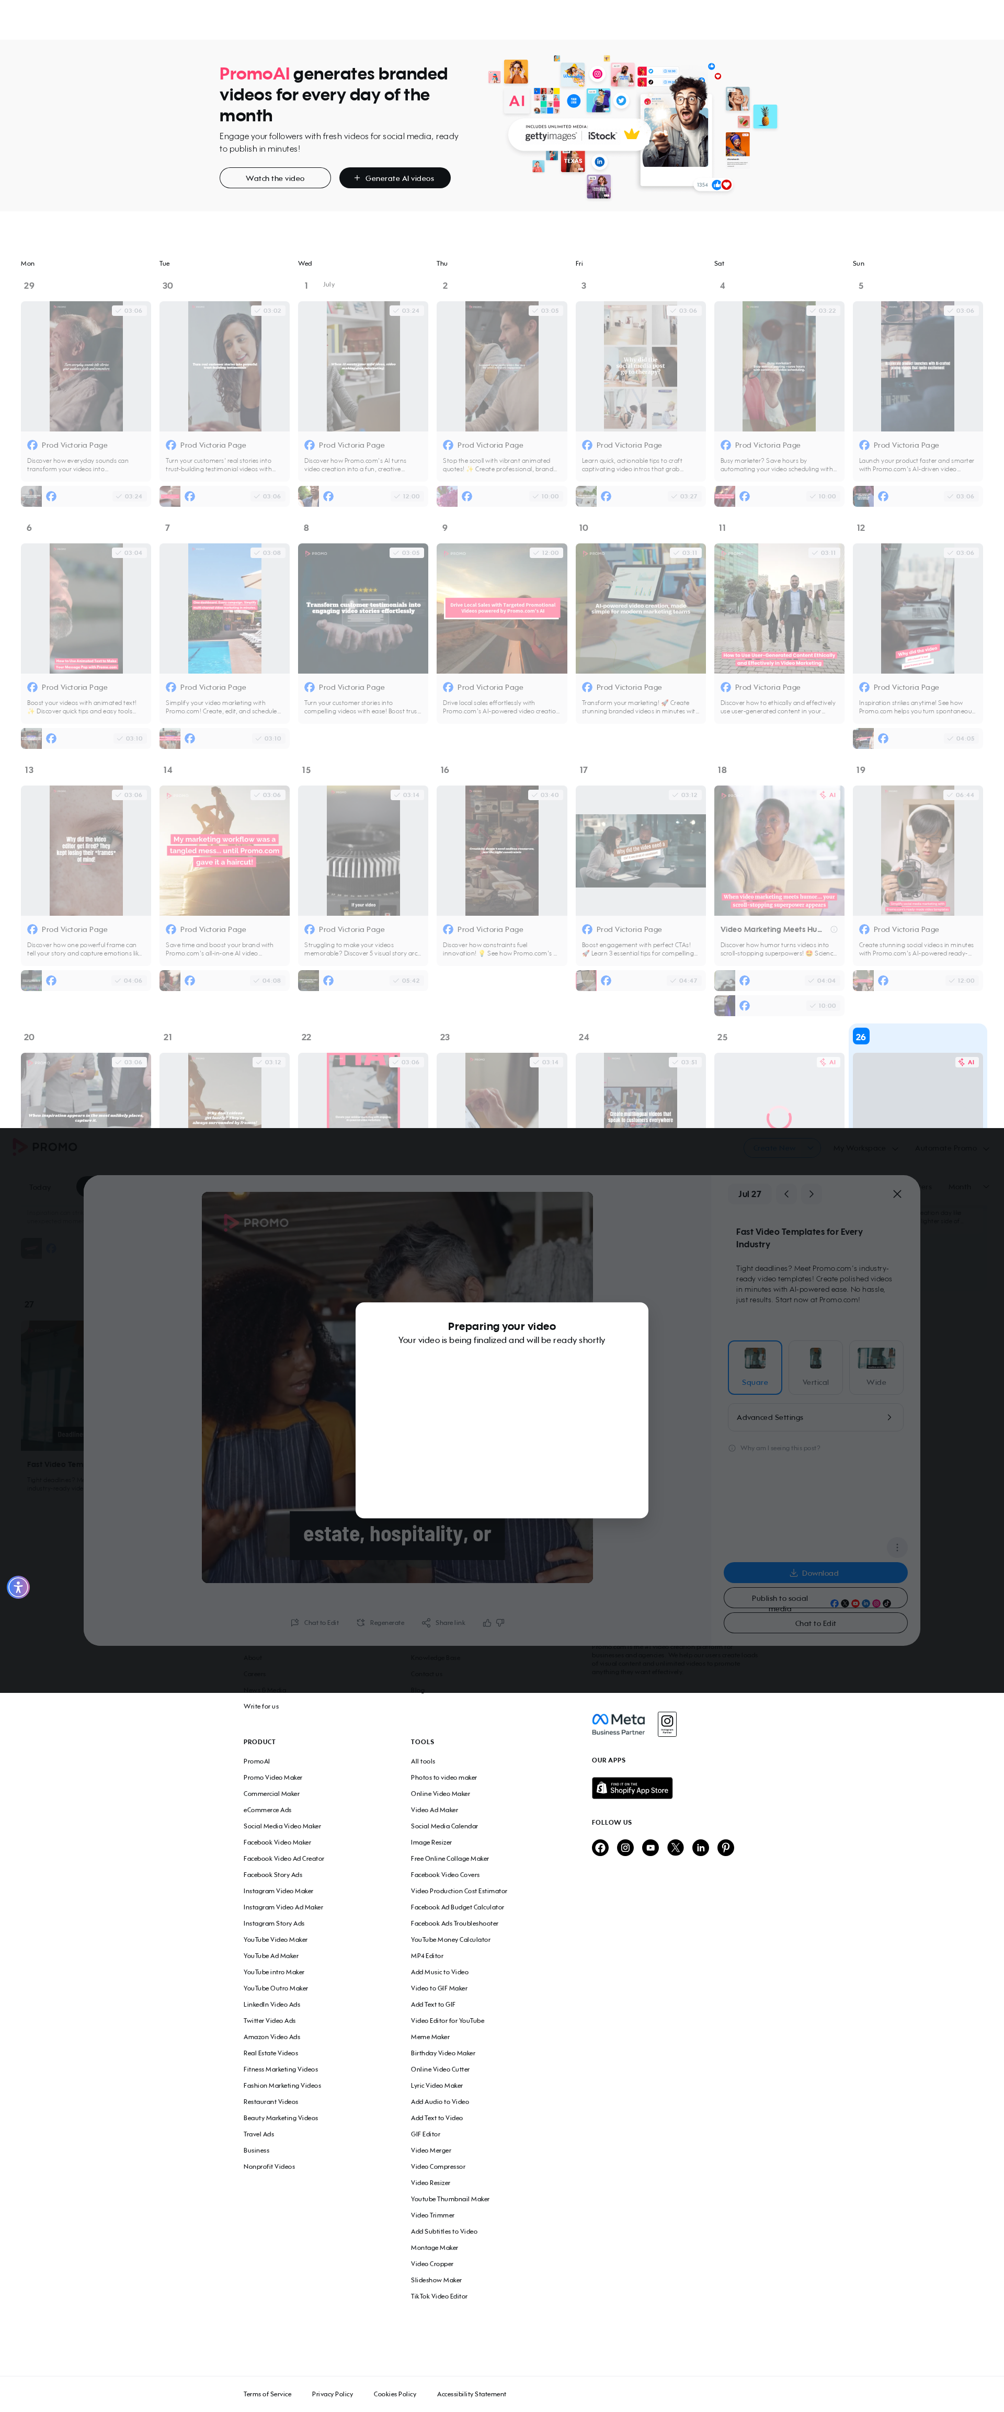
Task: Click the AI badge on the day 26 card
Action: [966, 1062]
